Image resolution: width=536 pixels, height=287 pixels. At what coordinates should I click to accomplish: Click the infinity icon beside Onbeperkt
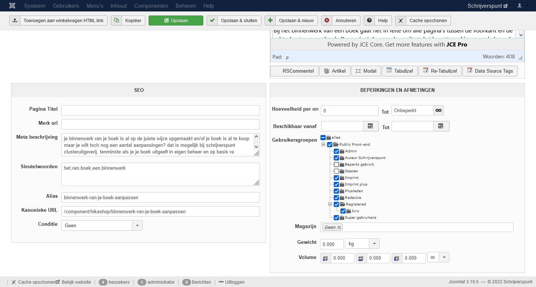(x=438, y=110)
